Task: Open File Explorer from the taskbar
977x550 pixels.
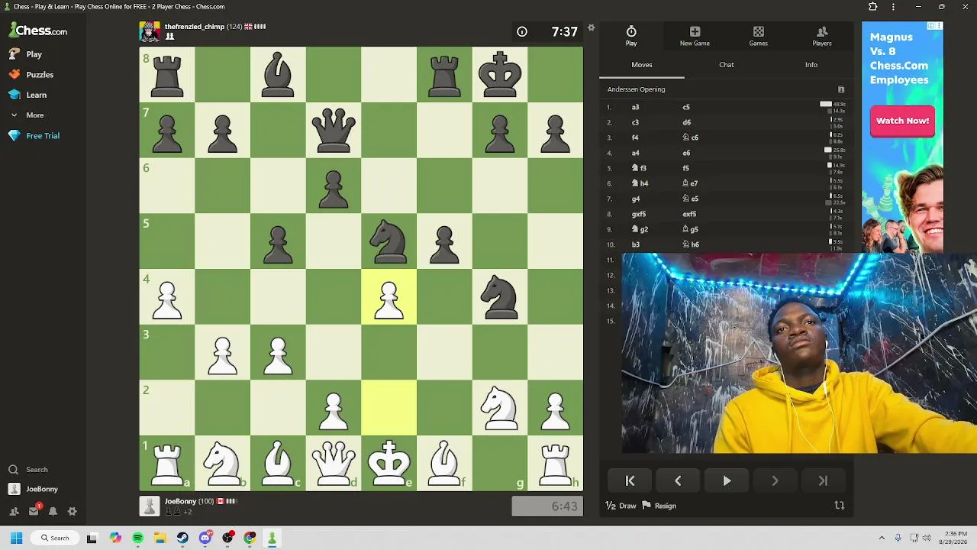Action: (160, 538)
